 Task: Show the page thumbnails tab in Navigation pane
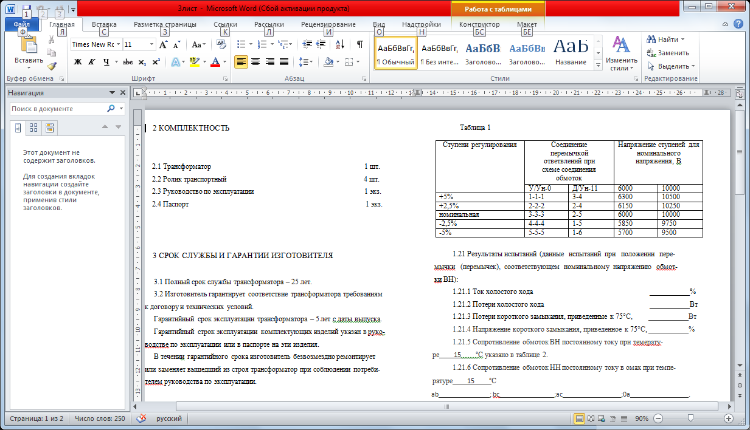[33, 128]
